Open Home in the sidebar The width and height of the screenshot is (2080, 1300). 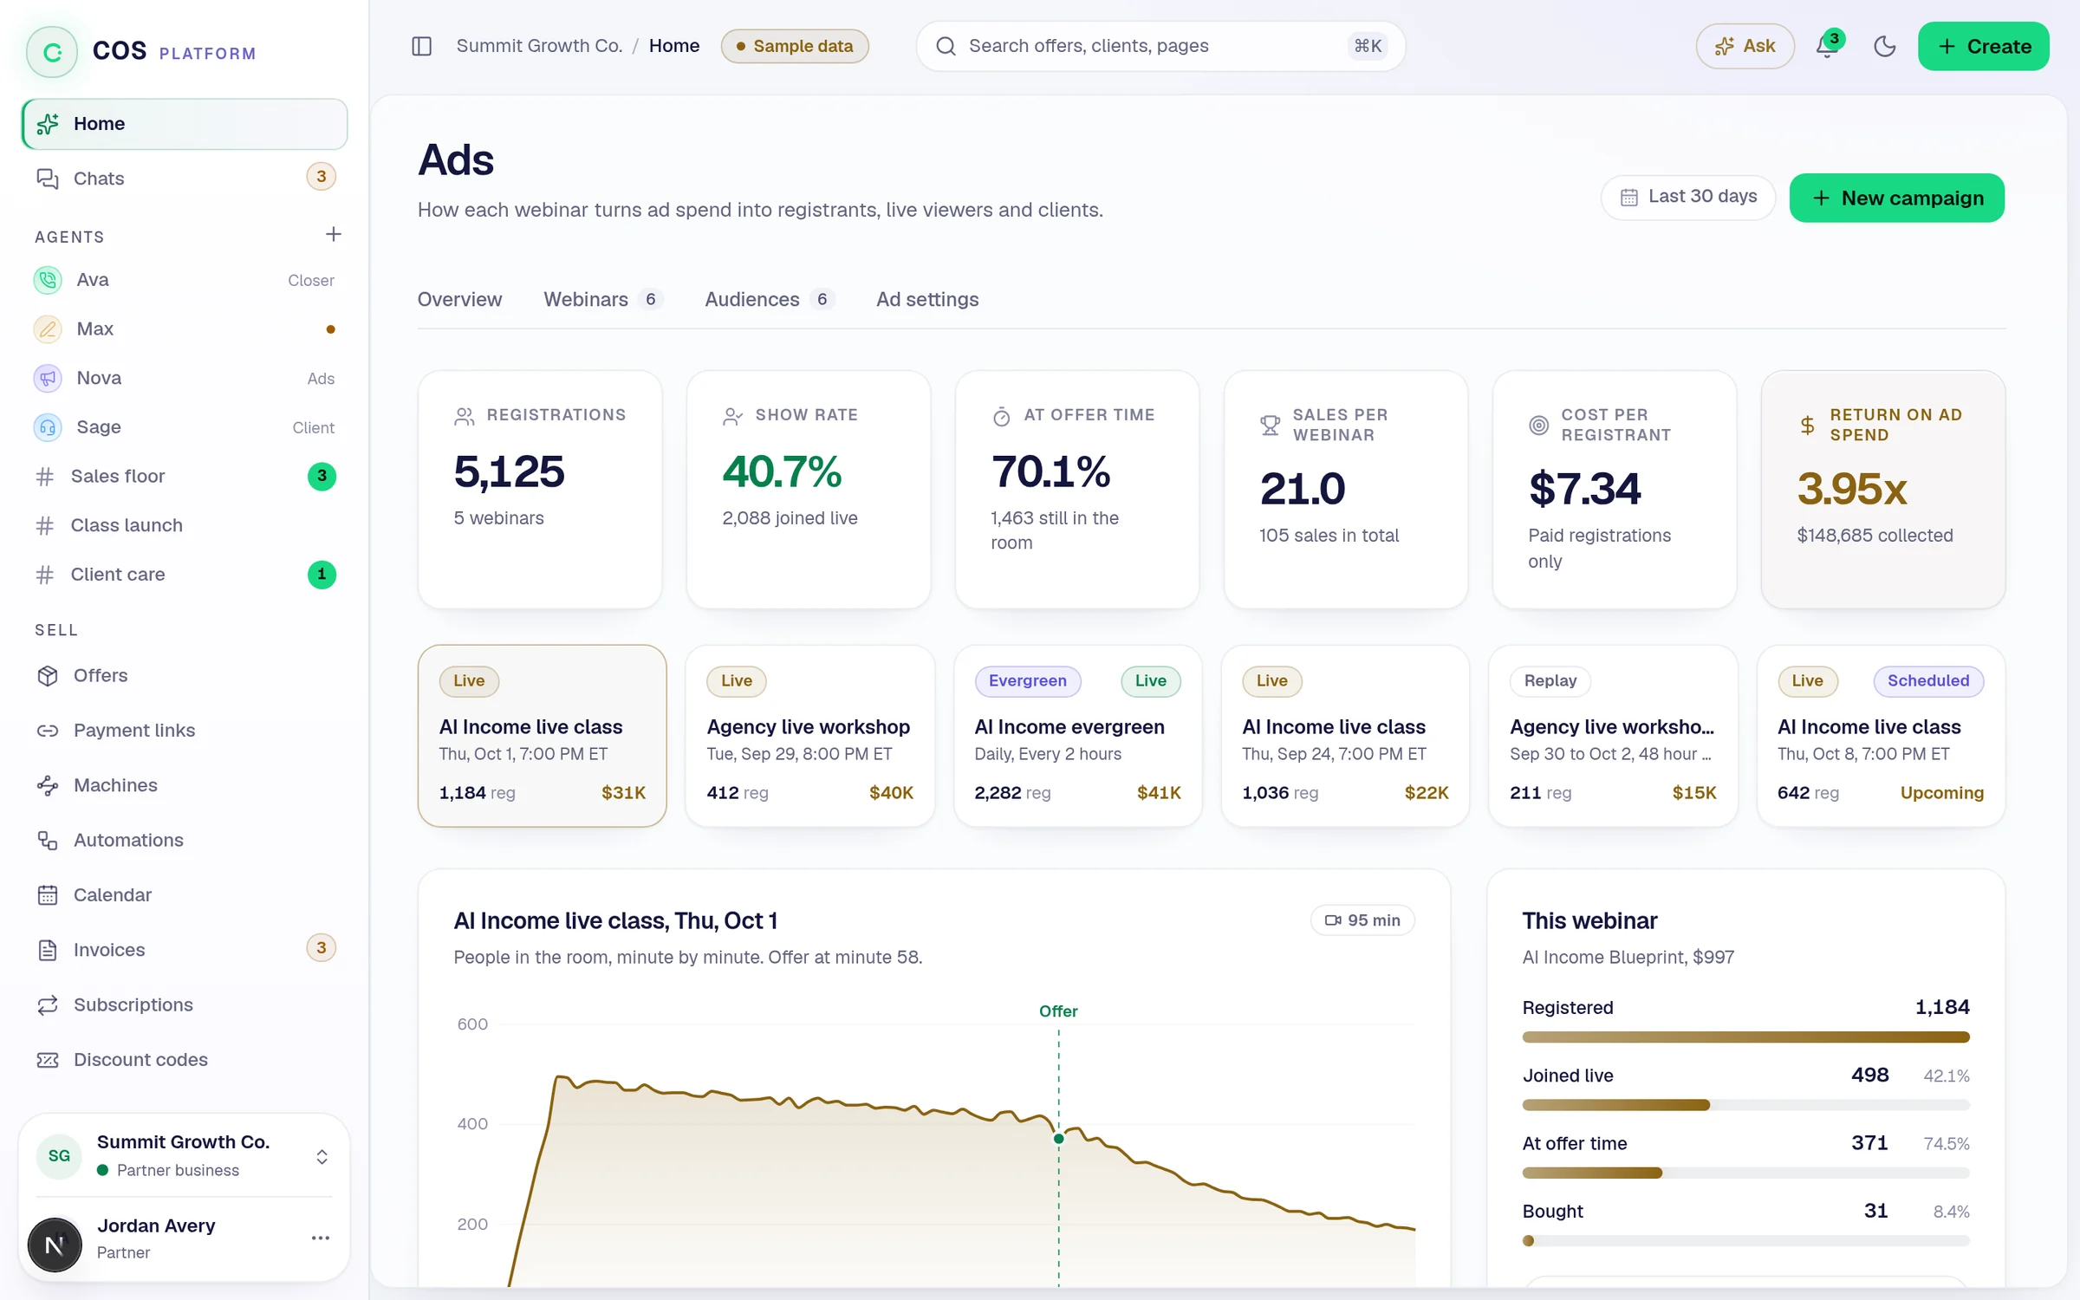pos(185,124)
